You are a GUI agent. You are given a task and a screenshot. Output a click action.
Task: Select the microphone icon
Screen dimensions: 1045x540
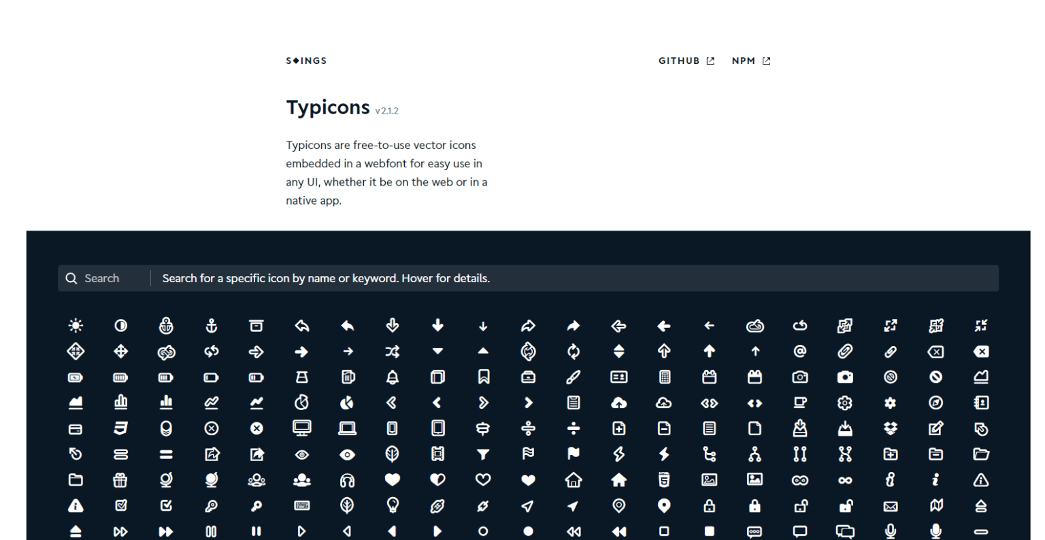[935, 531]
